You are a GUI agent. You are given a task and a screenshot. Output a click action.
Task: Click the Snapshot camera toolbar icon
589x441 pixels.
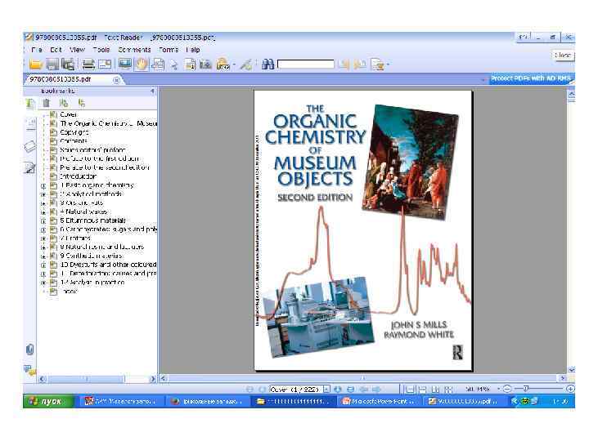coord(205,65)
